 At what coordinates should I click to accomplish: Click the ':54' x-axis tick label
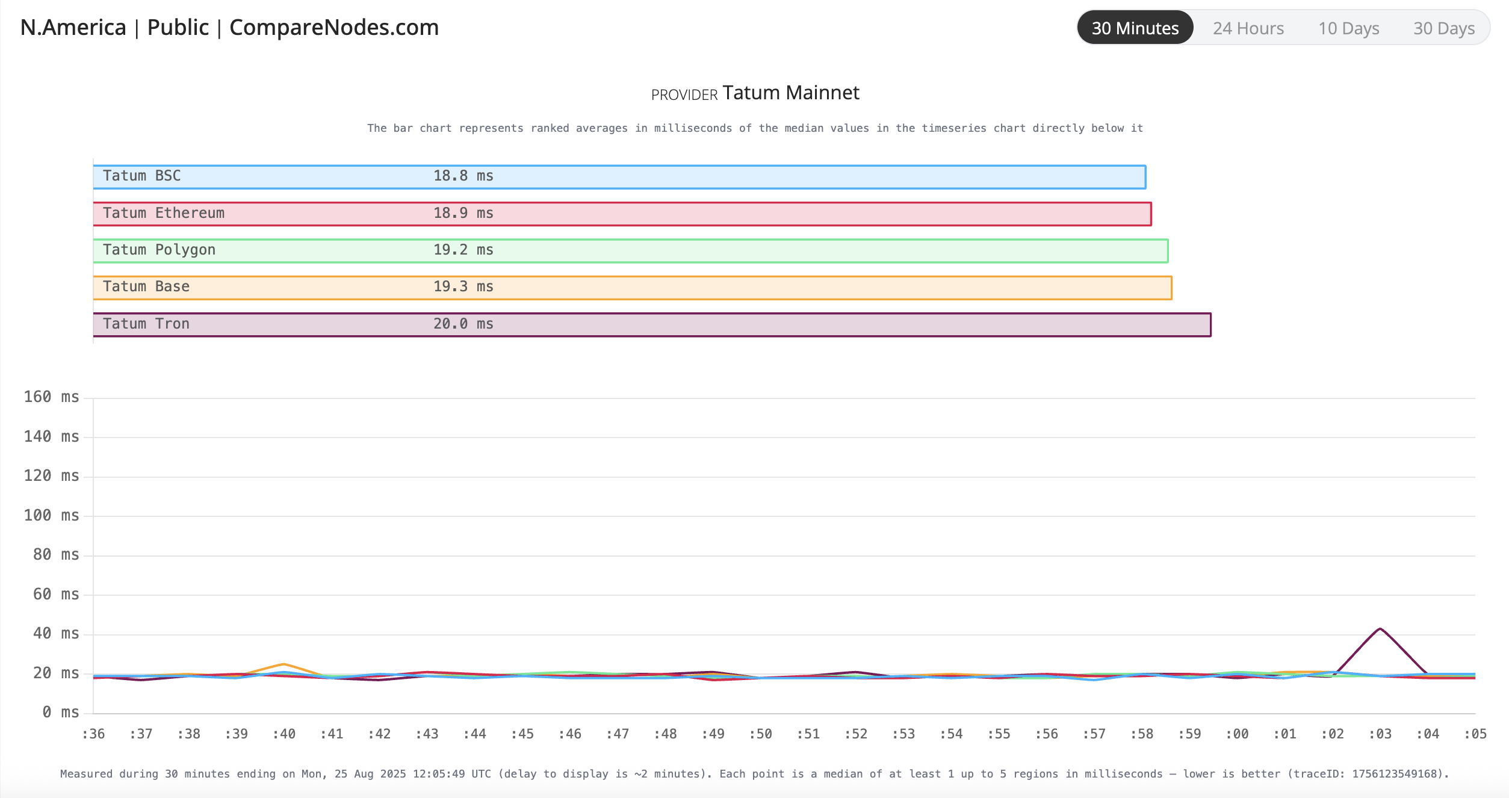(951, 734)
